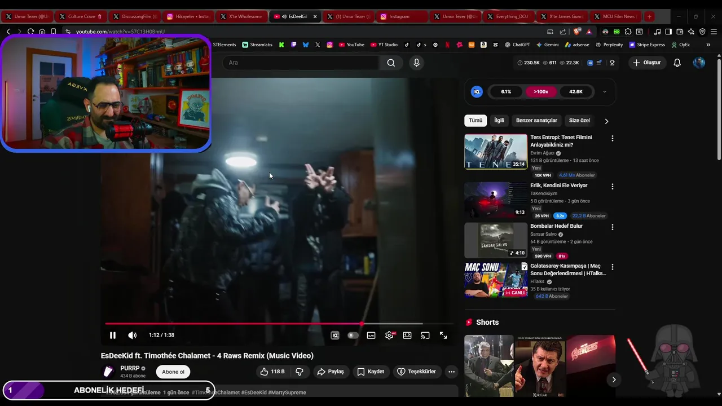Like the video with 118 B likes
Image resolution: width=722 pixels, height=406 pixels.
[x=272, y=372]
